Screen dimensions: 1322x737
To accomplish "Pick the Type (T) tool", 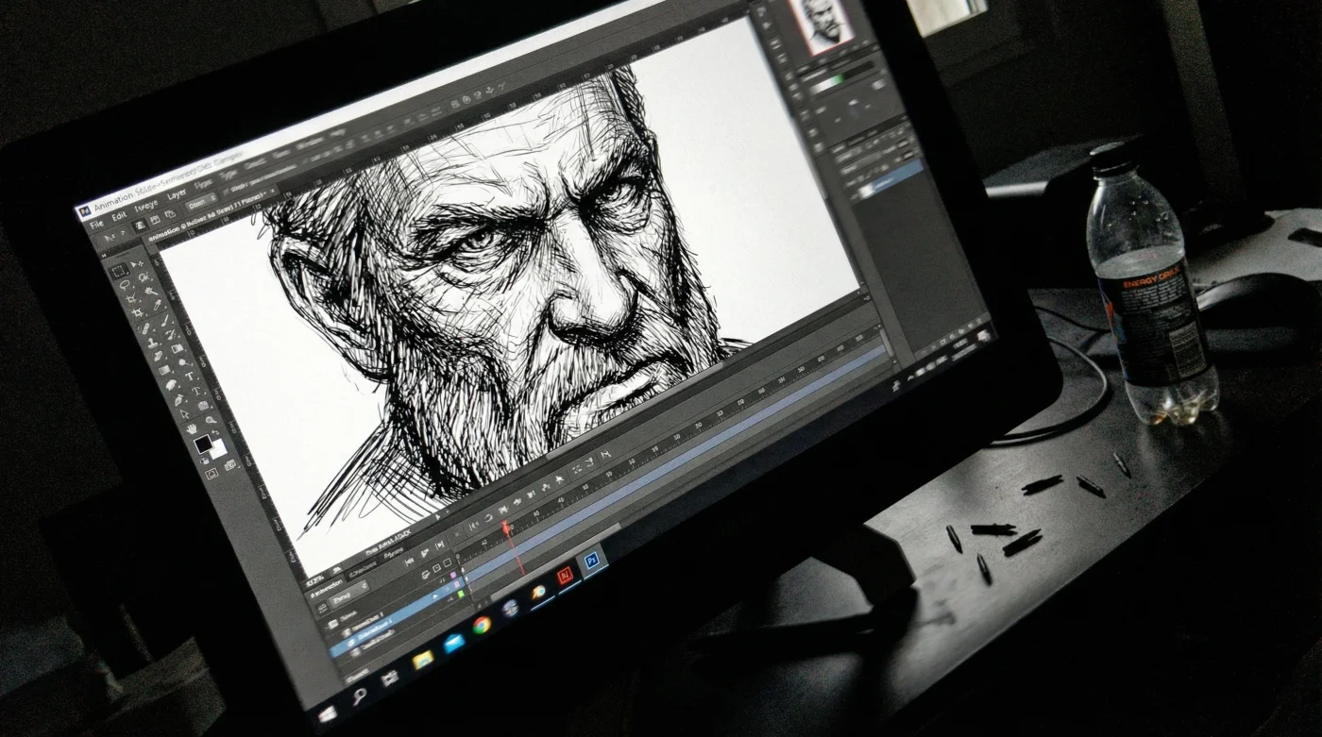I will click(x=189, y=376).
